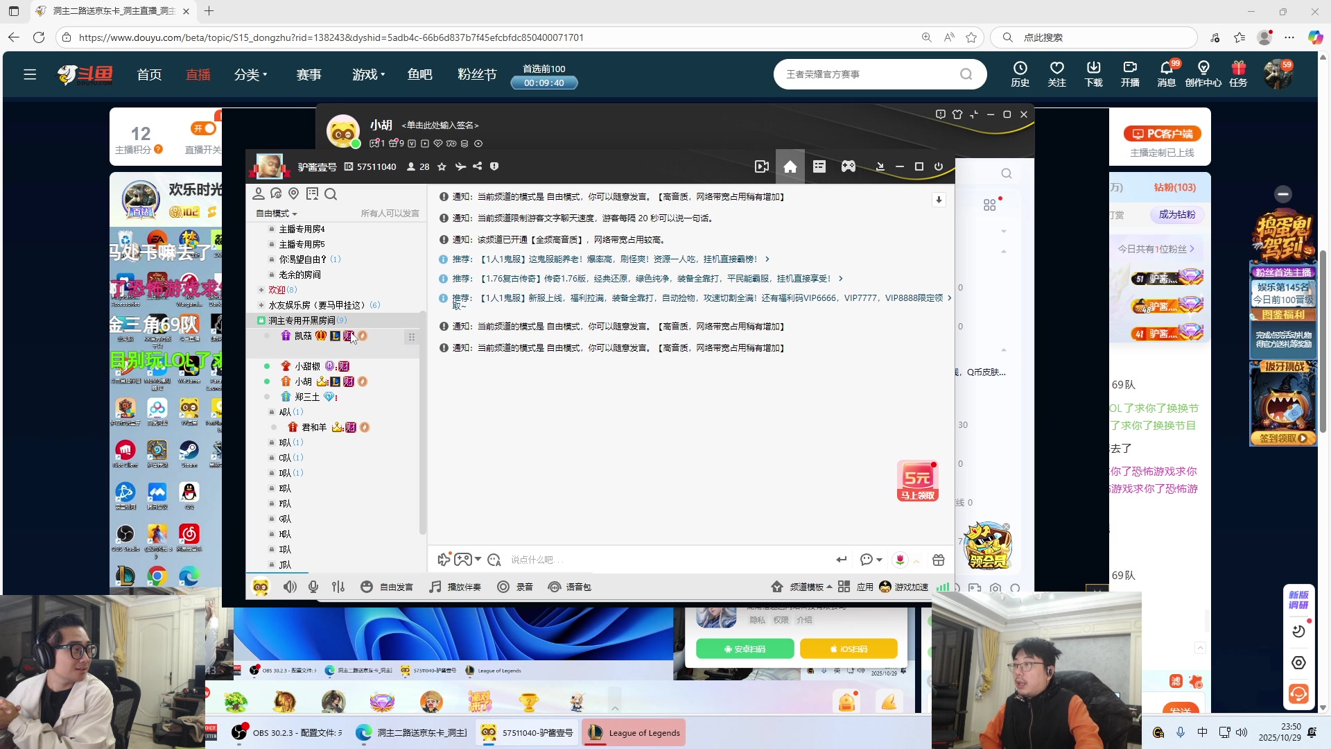Click the home icon in the YY channel header
This screenshot has width=1331, height=749.
click(790, 166)
